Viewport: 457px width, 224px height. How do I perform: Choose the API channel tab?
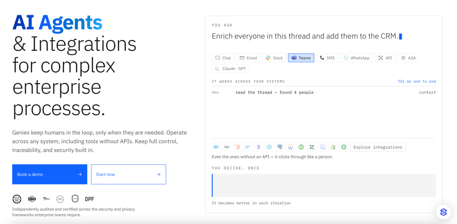click(x=385, y=58)
